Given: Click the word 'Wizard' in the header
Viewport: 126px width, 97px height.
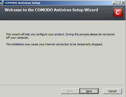Looking at the screenshot, I should (91, 10).
